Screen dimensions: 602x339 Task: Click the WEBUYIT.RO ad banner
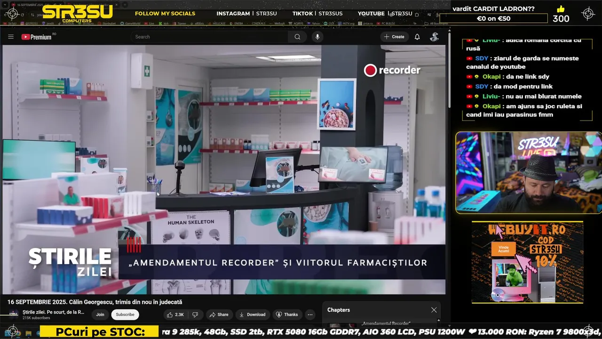click(527, 262)
